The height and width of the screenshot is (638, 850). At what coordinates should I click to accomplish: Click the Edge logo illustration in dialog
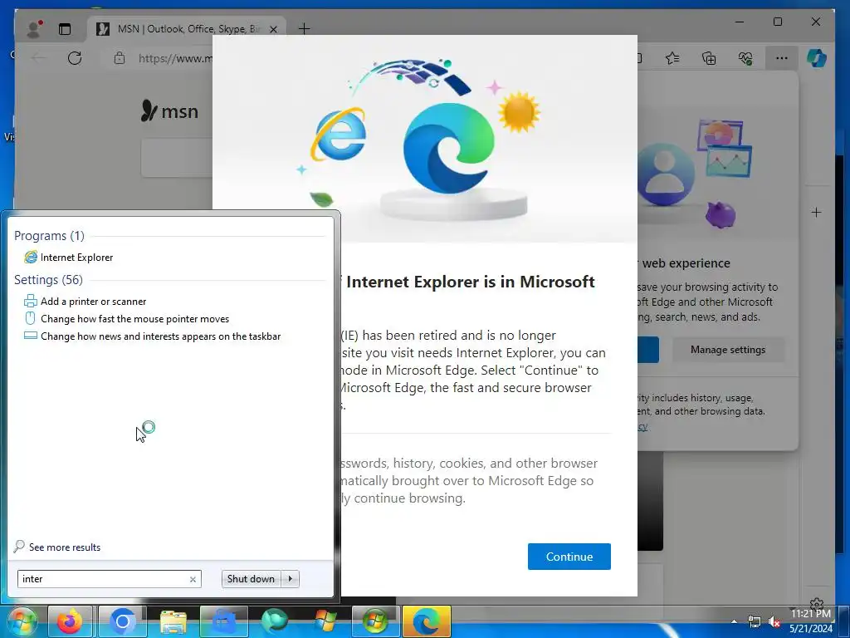tap(449, 148)
